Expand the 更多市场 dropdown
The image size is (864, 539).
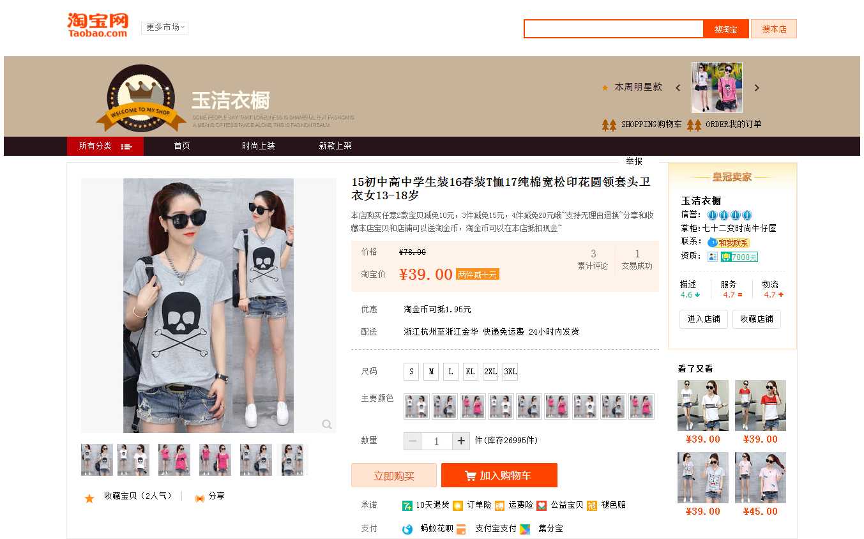[165, 27]
